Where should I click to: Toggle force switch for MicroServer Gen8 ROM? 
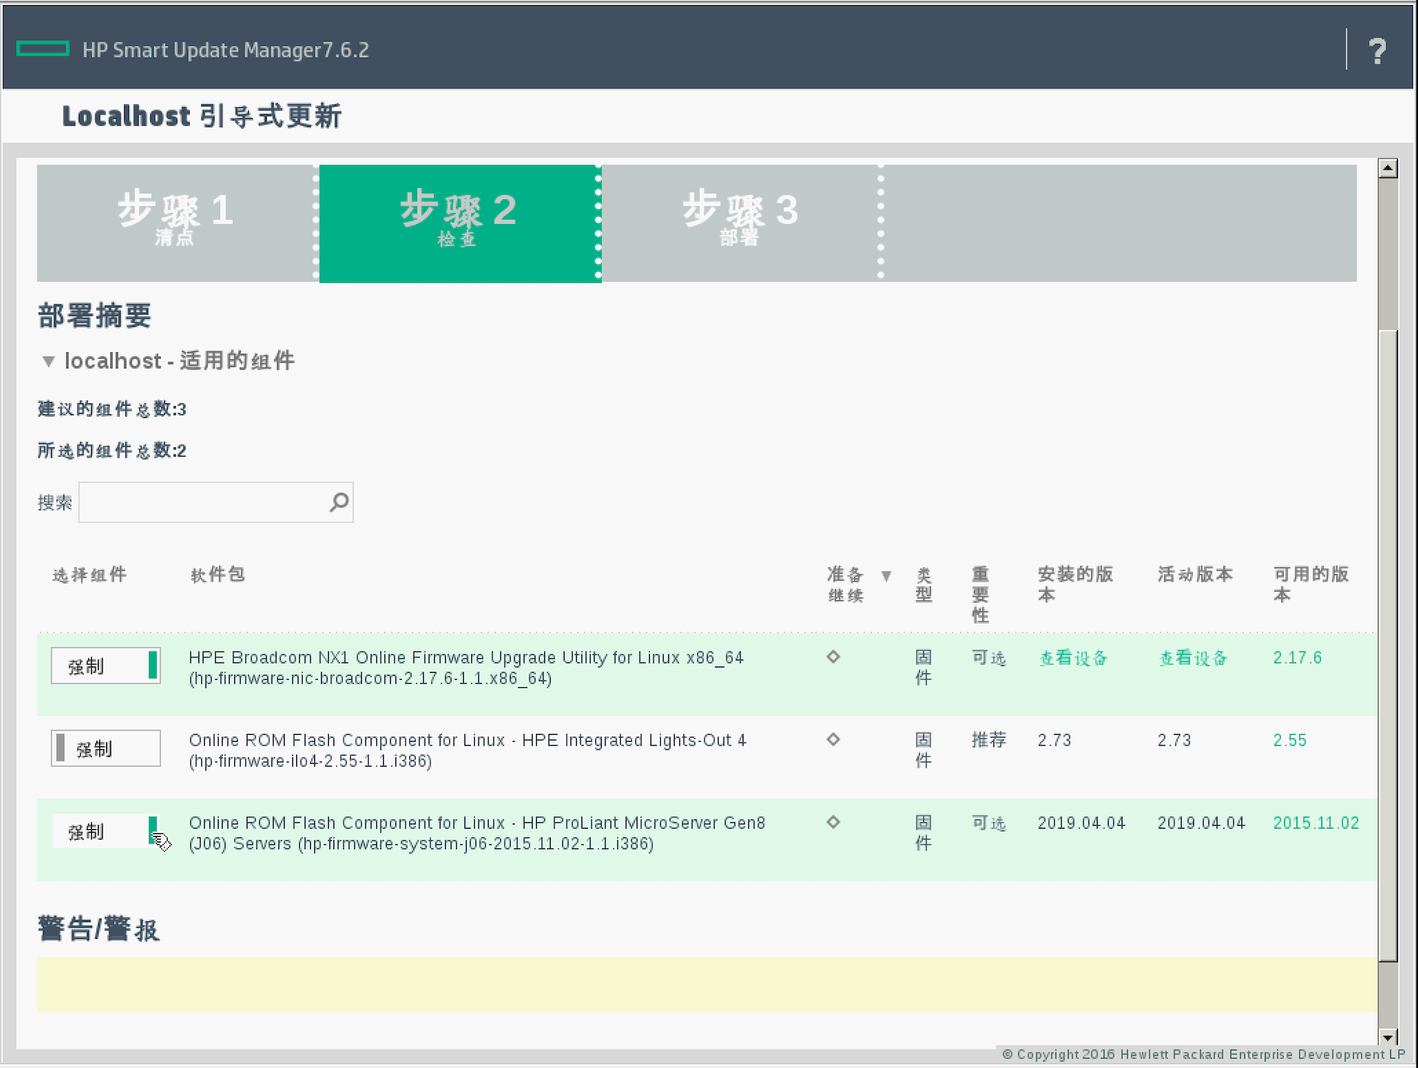click(x=106, y=830)
